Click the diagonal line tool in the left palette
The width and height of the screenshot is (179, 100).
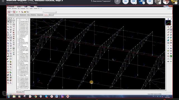click(x=11, y=19)
